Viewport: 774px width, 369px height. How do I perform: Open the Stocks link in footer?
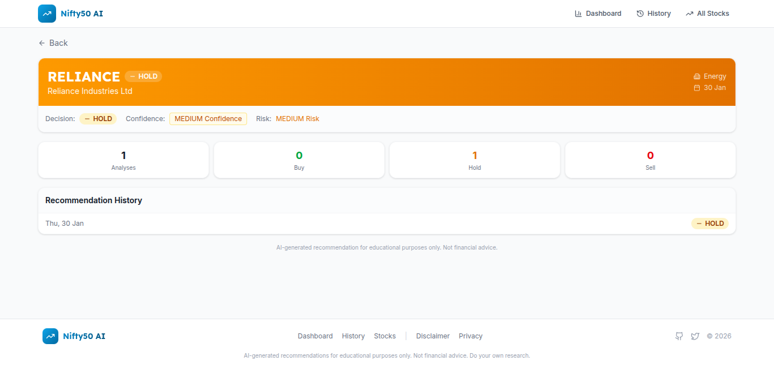click(x=385, y=336)
